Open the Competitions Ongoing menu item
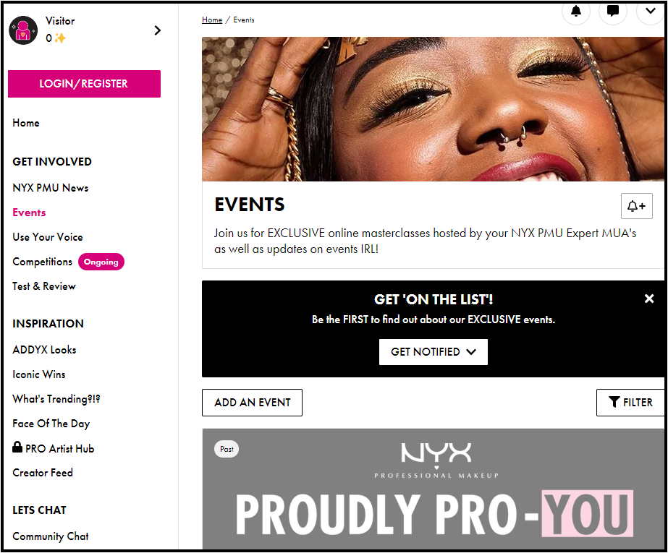The height and width of the screenshot is (553, 668). (x=68, y=262)
